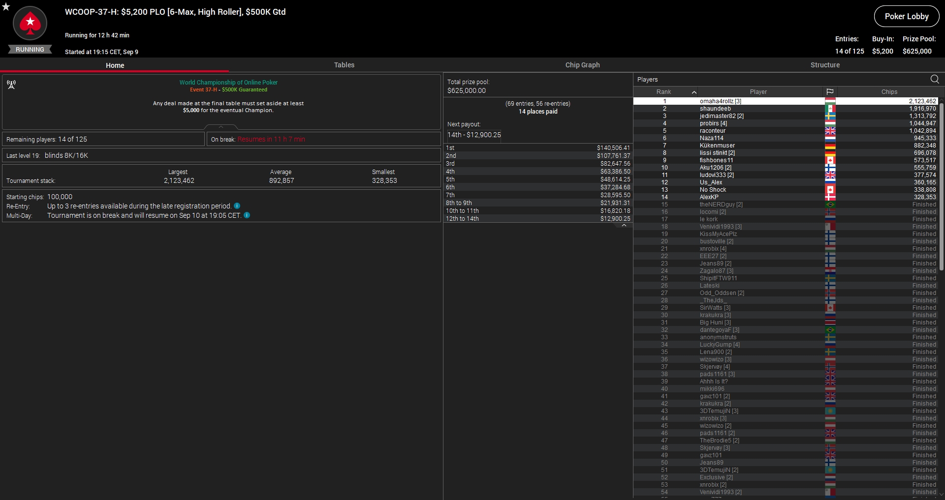945x500 pixels.
Task: Click the flag beside AlexKP
Action: [x=830, y=197]
